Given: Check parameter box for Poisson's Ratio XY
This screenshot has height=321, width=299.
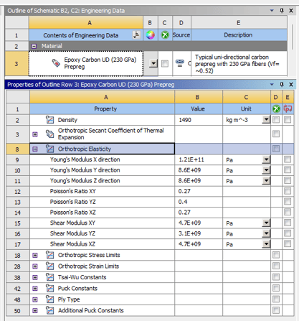Looking at the screenshot, I should click(x=288, y=191).
